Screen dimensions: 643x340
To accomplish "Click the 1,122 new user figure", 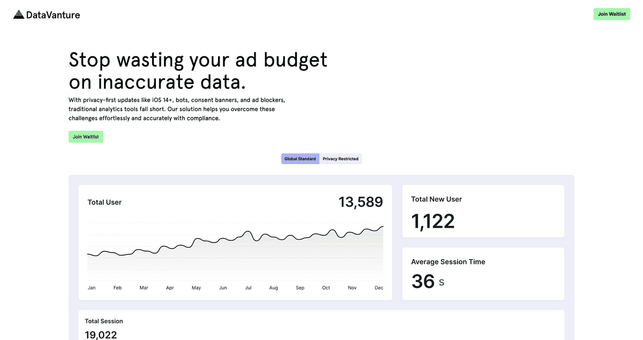I will coord(433,221).
